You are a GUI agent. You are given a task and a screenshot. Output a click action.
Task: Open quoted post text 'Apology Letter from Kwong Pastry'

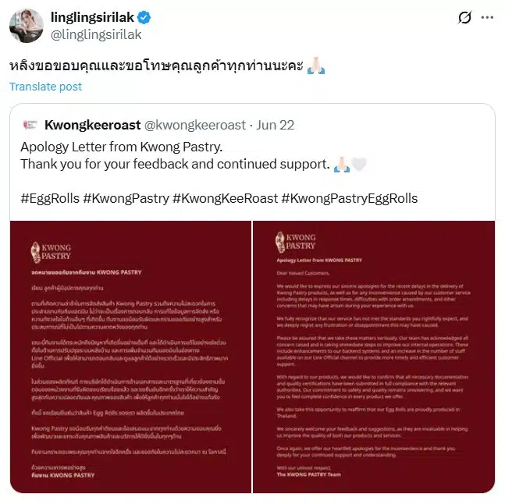tap(122, 147)
